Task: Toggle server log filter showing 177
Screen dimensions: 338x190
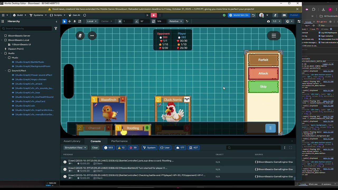Action: click(x=180, y=148)
